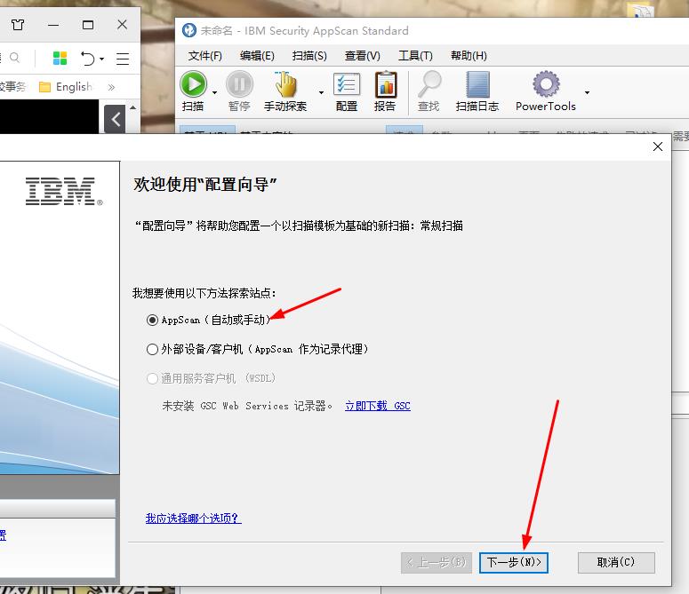Open the 文件(F) menu
Image resolution: width=689 pixels, height=594 pixels.
point(204,56)
